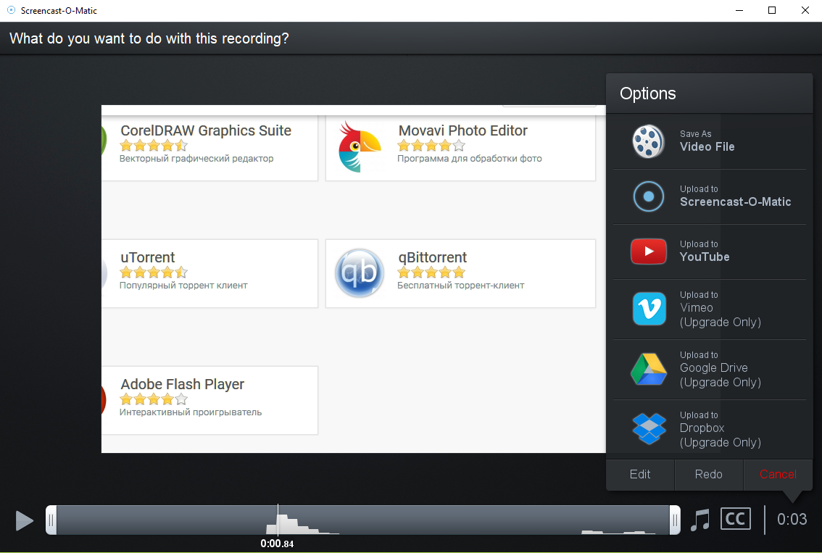Click the qBittorrent title in preview
Image resolution: width=822 pixels, height=553 pixels.
(433, 257)
